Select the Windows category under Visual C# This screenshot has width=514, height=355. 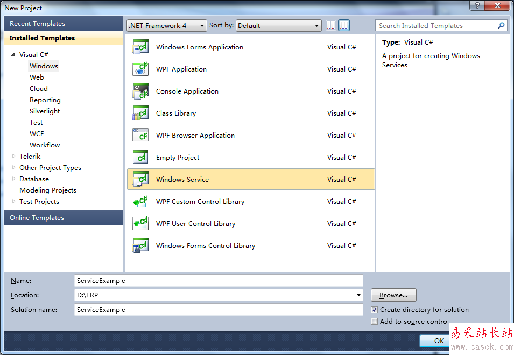[x=44, y=66]
